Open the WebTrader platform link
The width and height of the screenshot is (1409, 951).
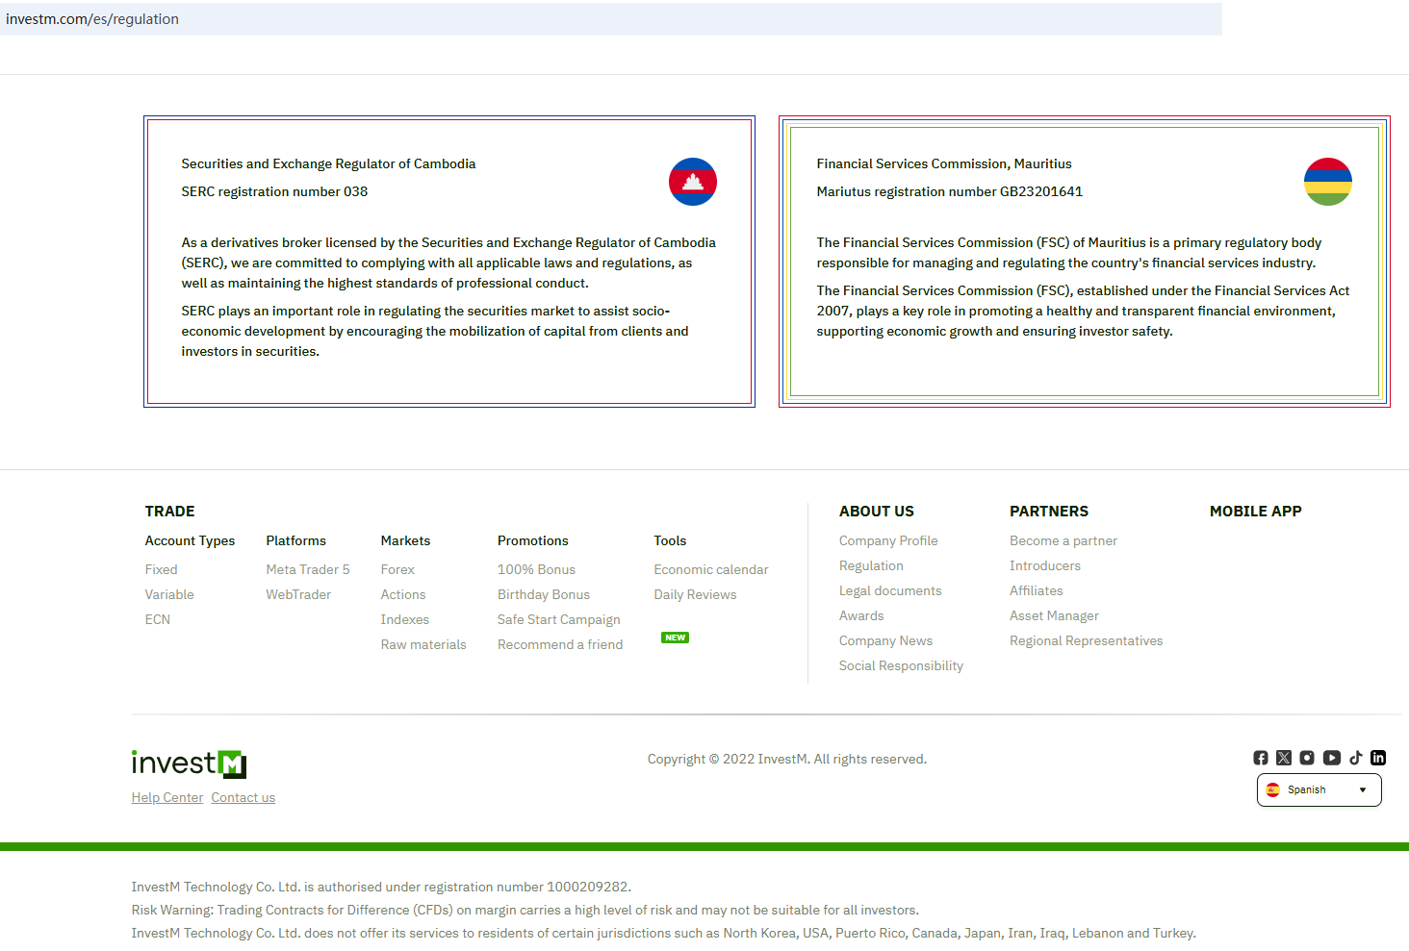coord(298,594)
